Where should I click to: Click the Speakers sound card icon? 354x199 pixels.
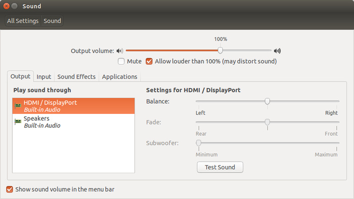tap(18, 122)
